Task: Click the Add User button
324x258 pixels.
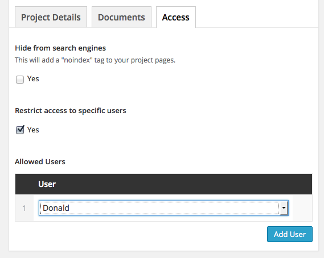Action: pyautogui.click(x=290, y=234)
